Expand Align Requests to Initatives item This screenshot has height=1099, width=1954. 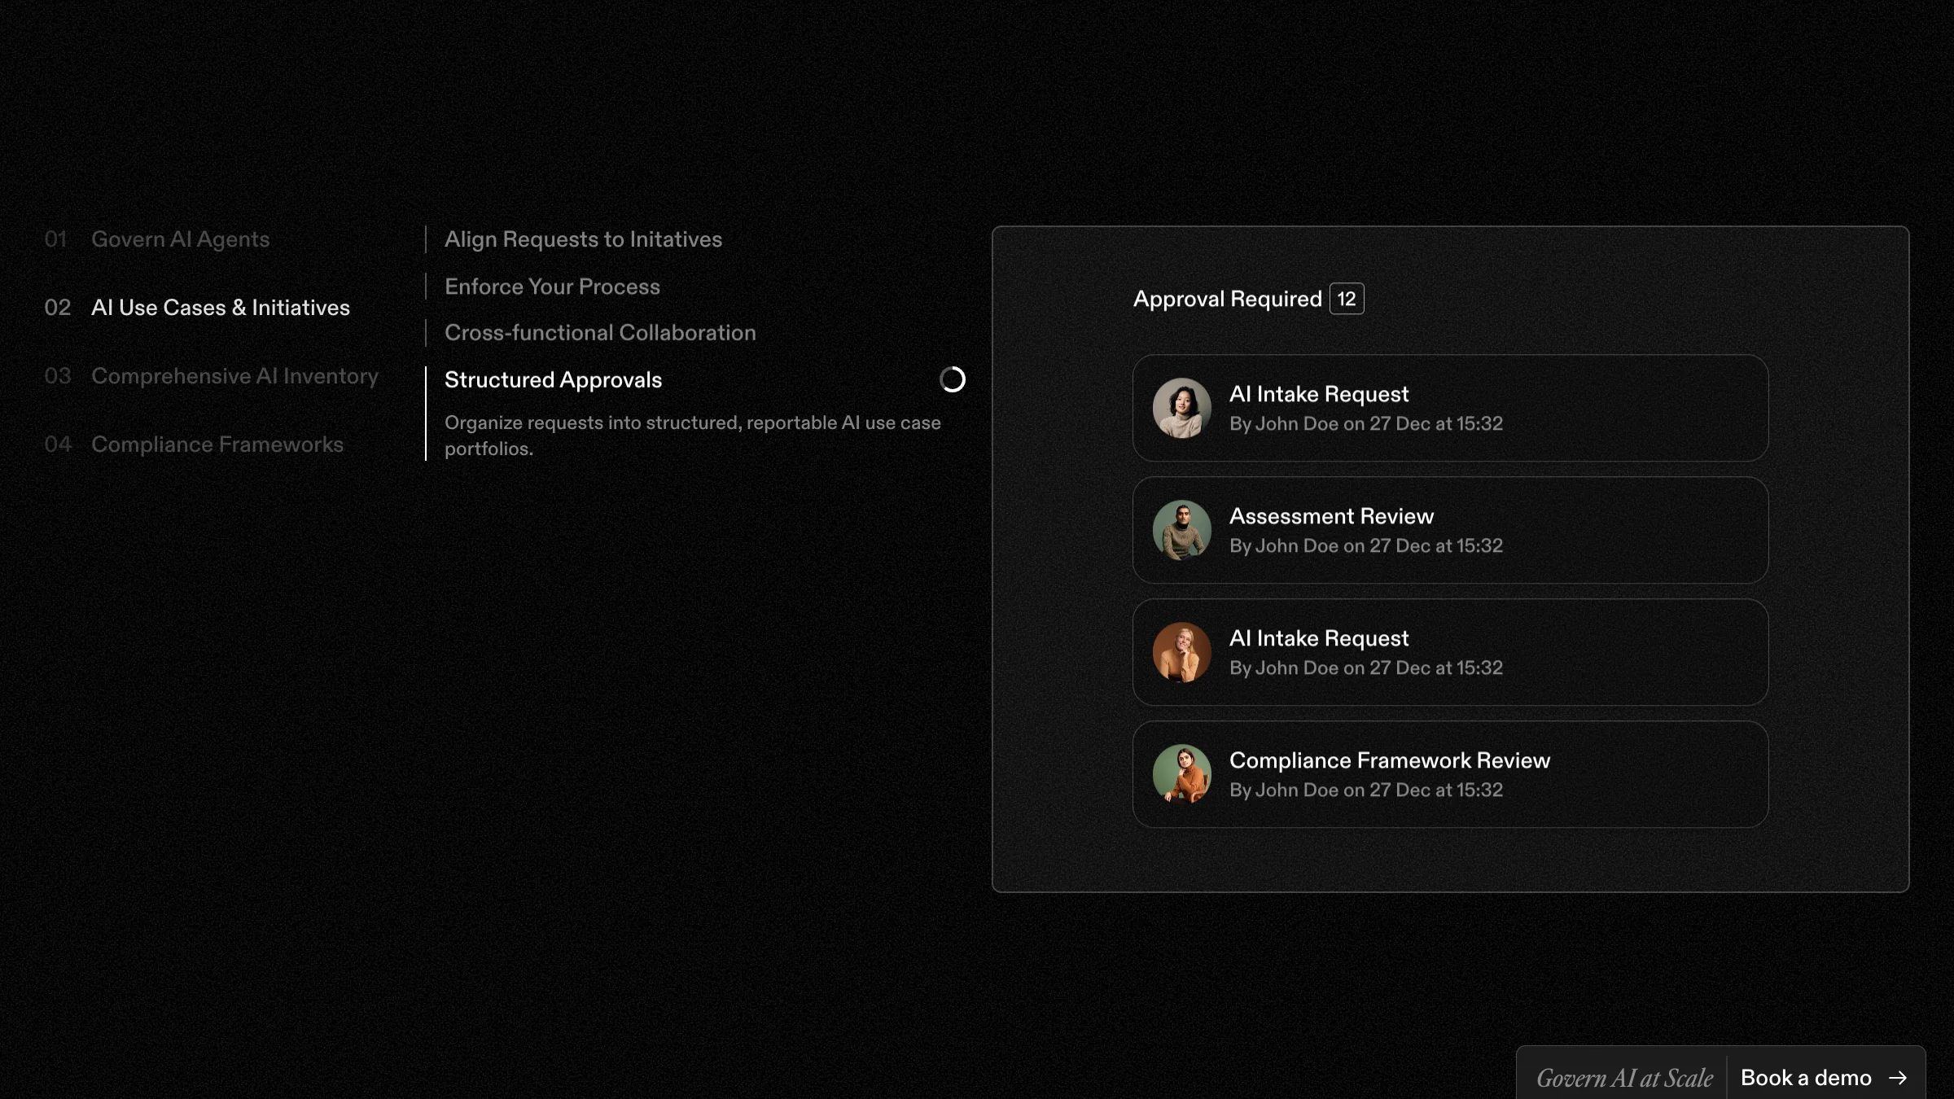(x=583, y=239)
